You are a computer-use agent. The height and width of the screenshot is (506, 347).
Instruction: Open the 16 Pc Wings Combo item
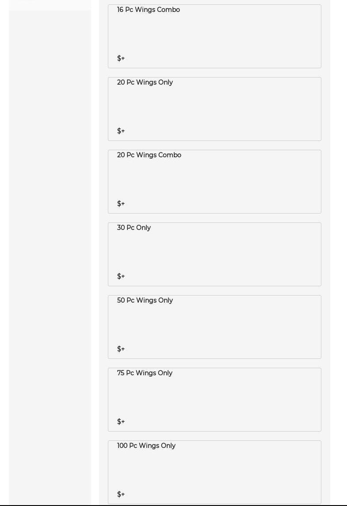[149, 10]
